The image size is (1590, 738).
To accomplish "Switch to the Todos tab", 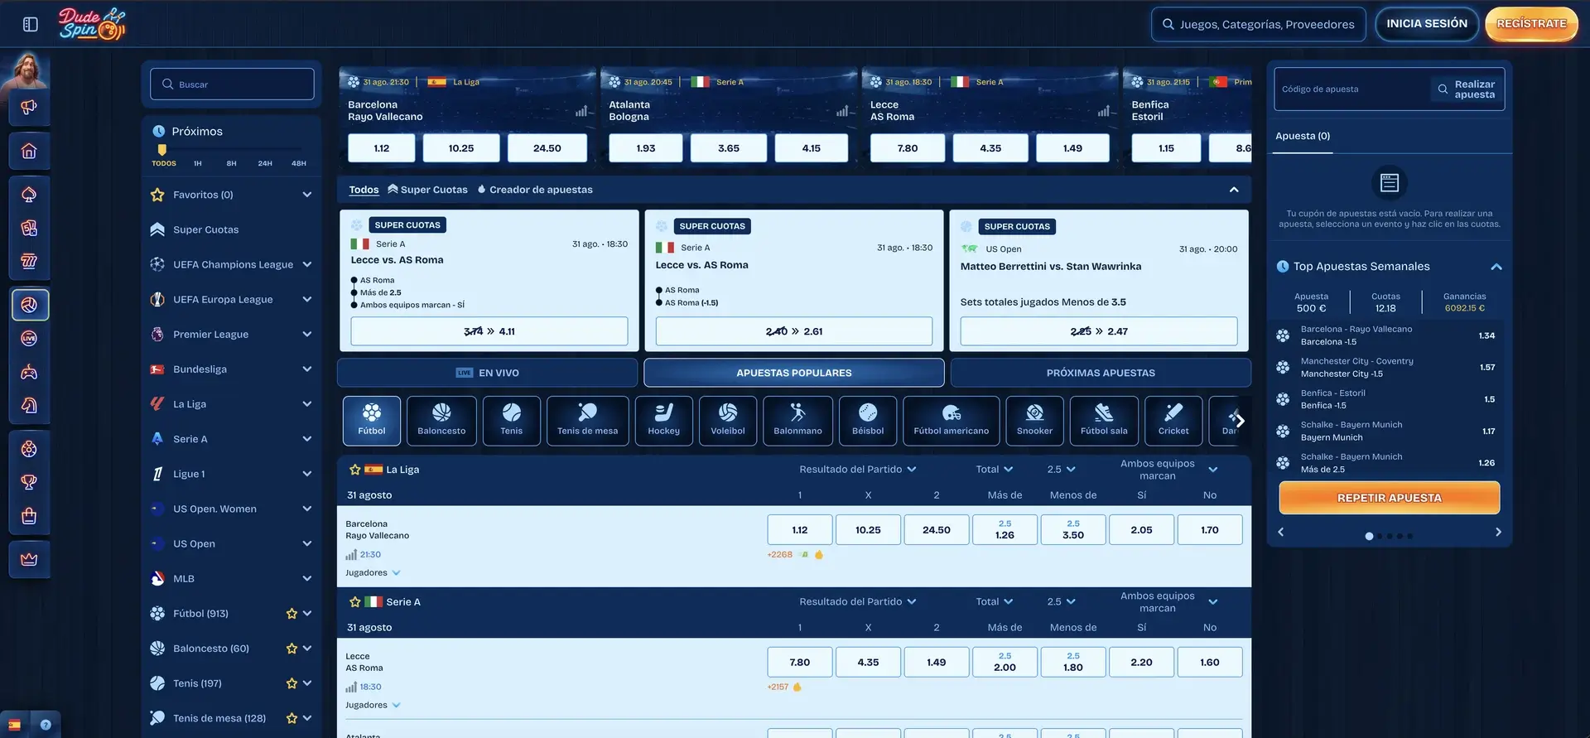I will 364,190.
